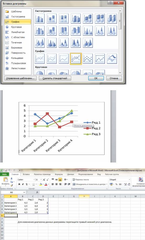Screen dimensions: 145x240
Task: Pick the clustered cylinder chart thumbnail
Action: click(40, 30)
